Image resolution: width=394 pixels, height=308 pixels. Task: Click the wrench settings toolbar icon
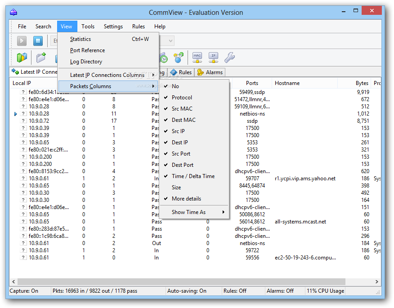click(229, 58)
